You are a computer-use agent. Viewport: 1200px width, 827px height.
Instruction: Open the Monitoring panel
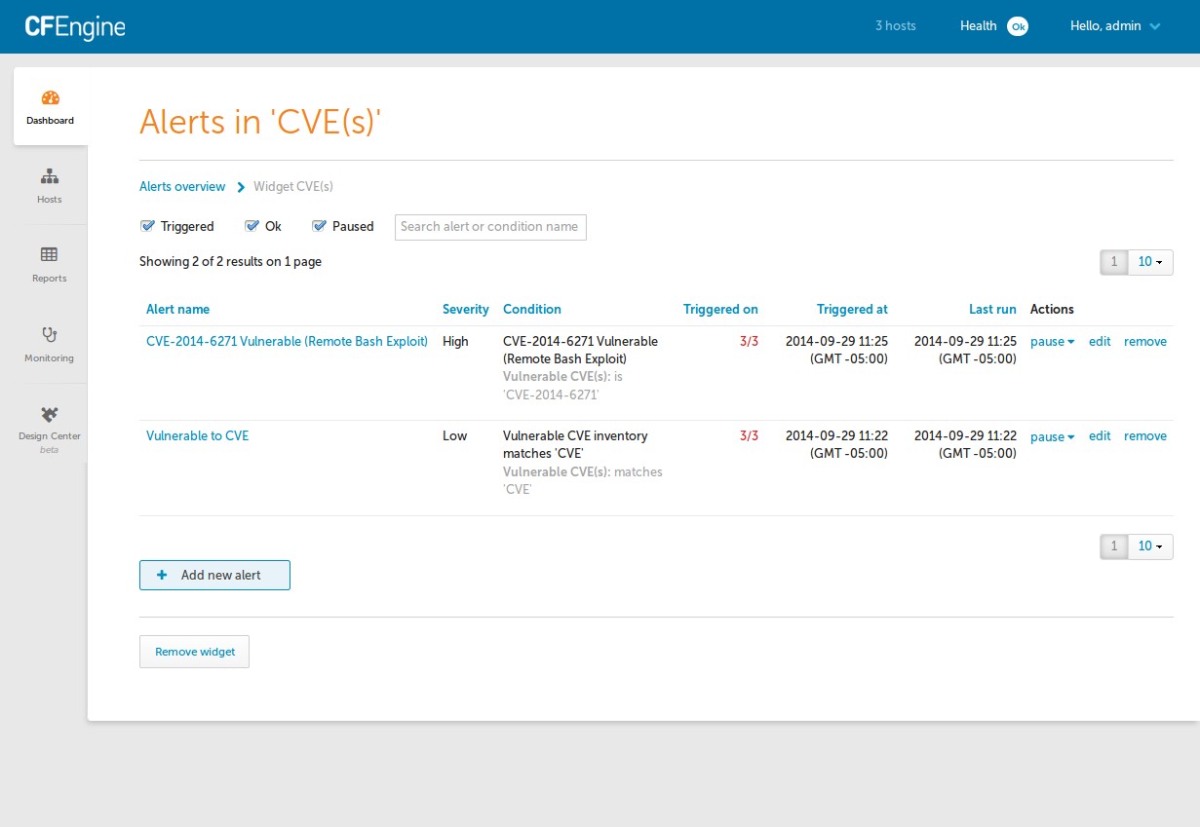[49, 343]
